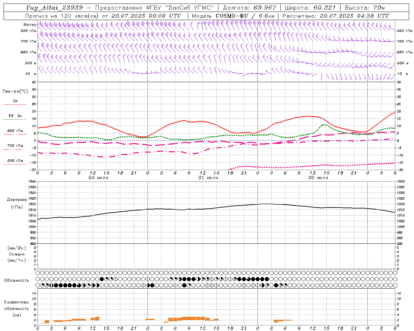Screen dimensions: 414x331
Task: Click the Прогноз на 120 часа(ов) text
Action: [x=62, y=16]
